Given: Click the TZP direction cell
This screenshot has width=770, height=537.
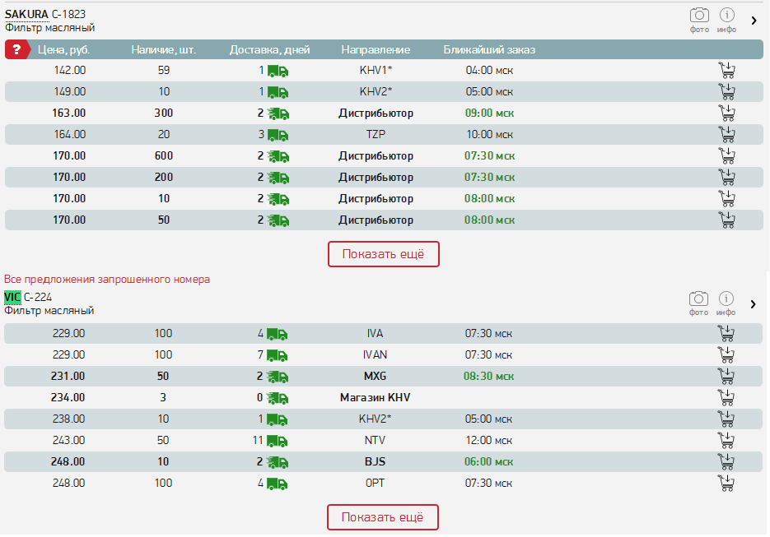Looking at the screenshot, I should tap(376, 134).
